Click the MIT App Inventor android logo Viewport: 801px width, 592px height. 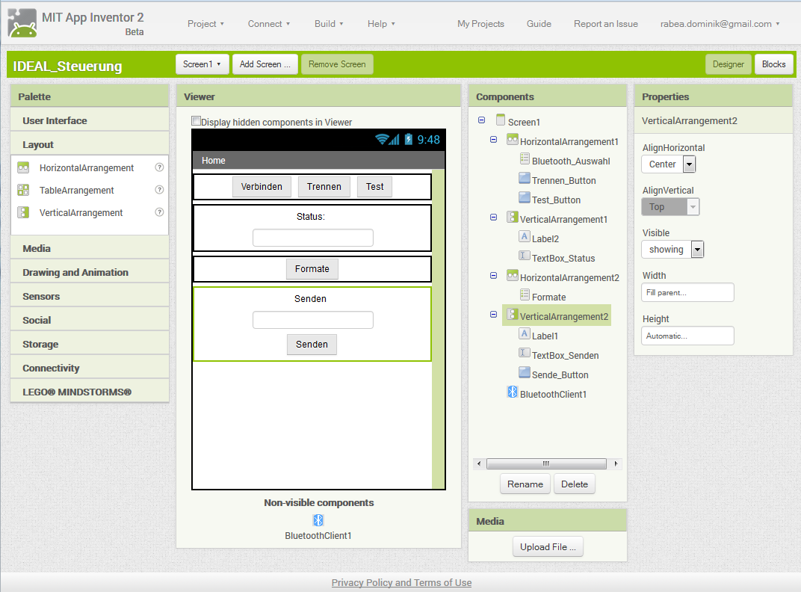tap(22, 23)
